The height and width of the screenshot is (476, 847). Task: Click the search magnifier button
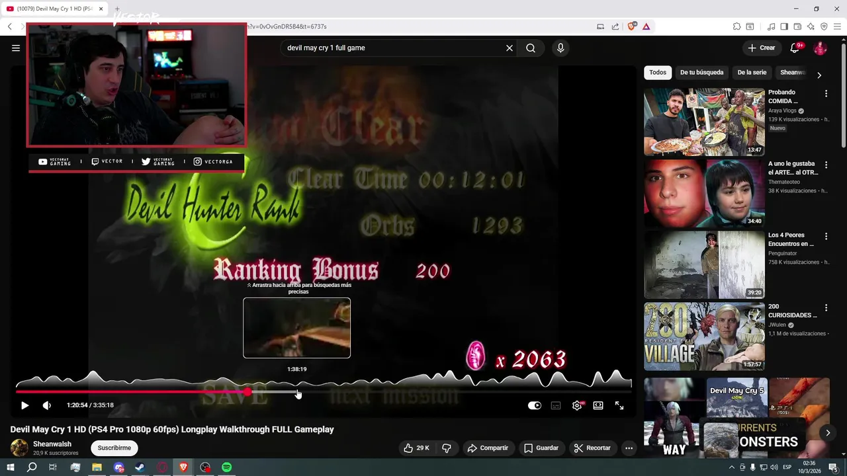coord(531,48)
